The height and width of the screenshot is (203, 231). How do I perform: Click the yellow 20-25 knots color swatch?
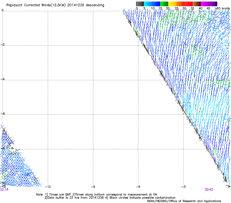(172, 4)
